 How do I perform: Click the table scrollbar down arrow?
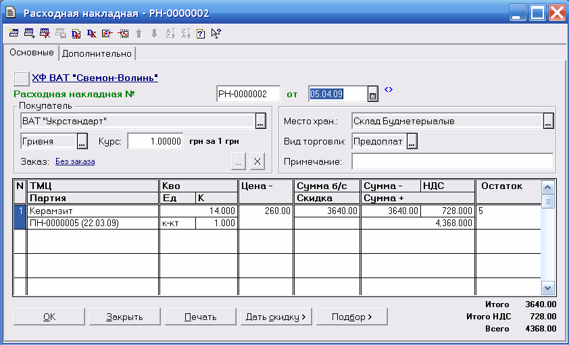coord(548,287)
